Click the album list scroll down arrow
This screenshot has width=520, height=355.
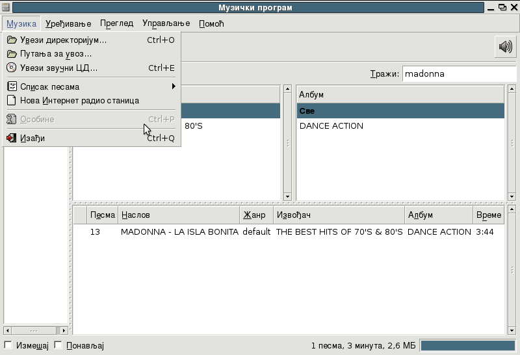[512, 197]
